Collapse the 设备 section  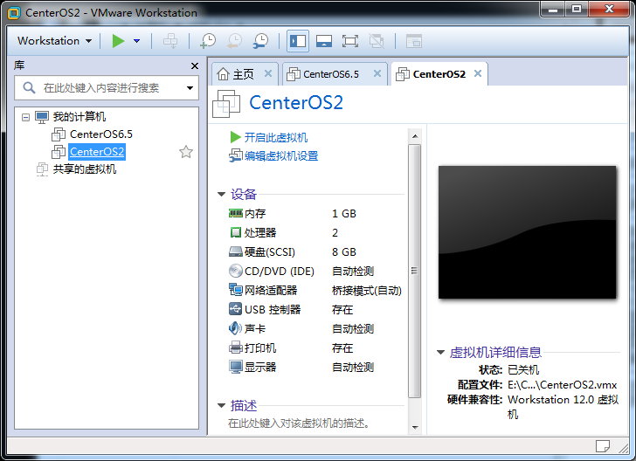[222, 194]
